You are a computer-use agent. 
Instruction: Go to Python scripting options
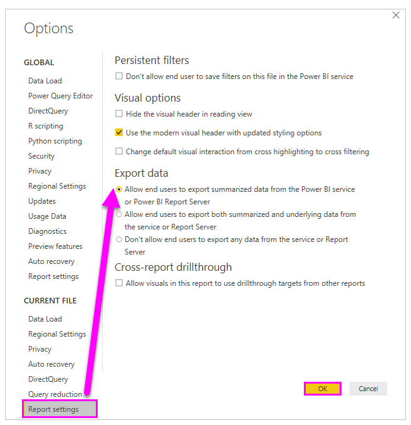point(55,141)
